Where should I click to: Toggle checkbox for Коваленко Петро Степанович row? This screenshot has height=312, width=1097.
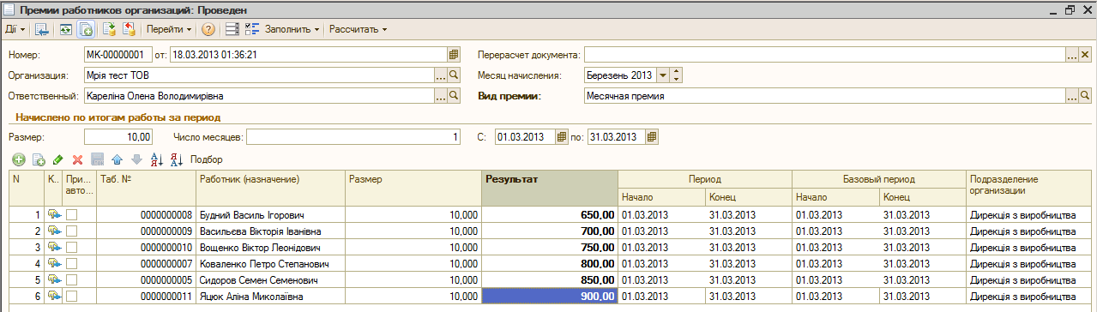[72, 264]
